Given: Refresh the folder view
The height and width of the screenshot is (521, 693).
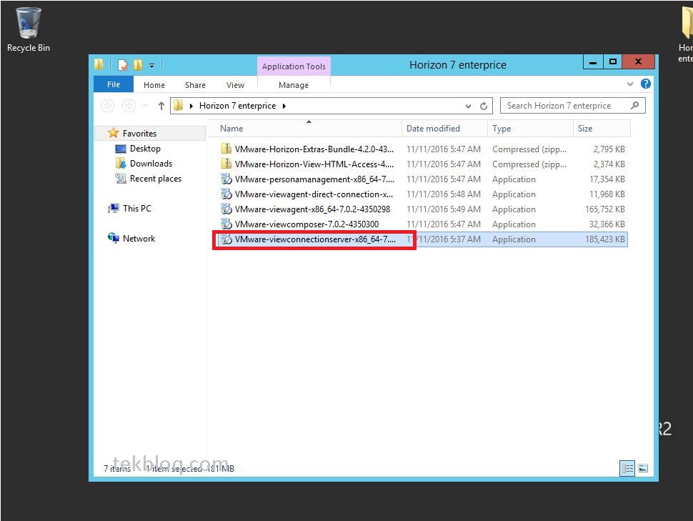Looking at the screenshot, I should [x=484, y=106].
